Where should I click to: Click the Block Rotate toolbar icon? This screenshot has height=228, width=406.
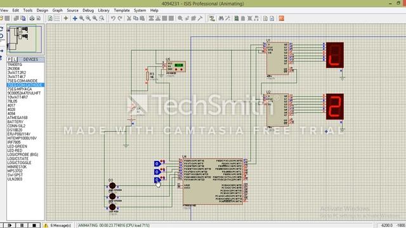[165, 18]
